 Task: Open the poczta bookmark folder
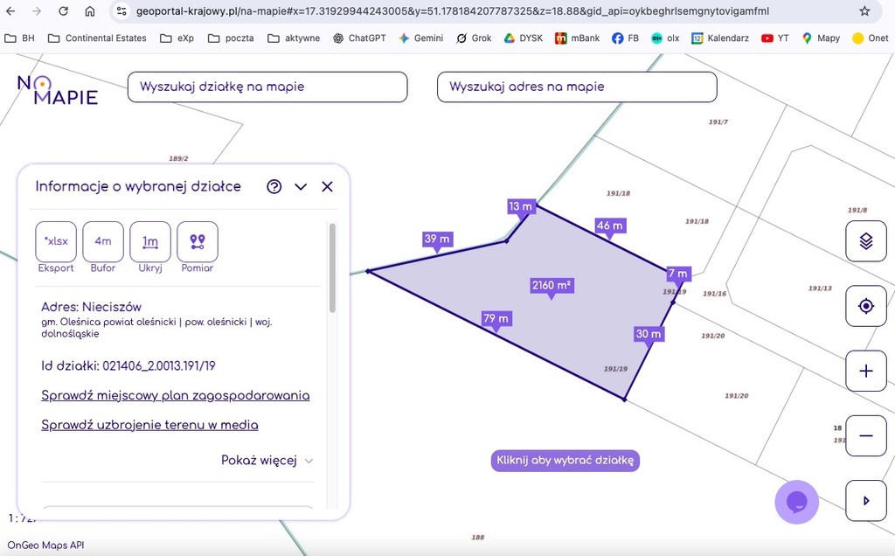pyautogui.click(x=231, y=38)
